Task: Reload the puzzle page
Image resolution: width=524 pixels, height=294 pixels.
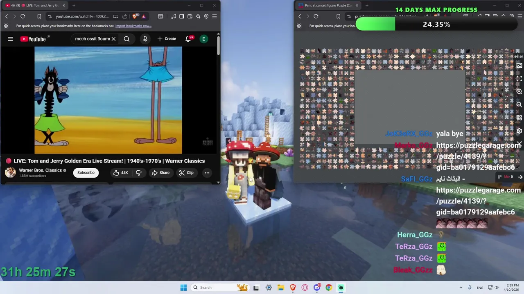Action: [316, 16]
